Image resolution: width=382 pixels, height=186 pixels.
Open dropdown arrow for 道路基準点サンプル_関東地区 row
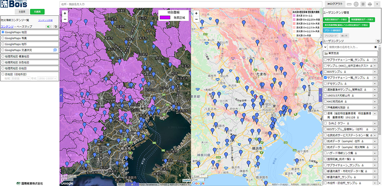[x=375, y=89]
